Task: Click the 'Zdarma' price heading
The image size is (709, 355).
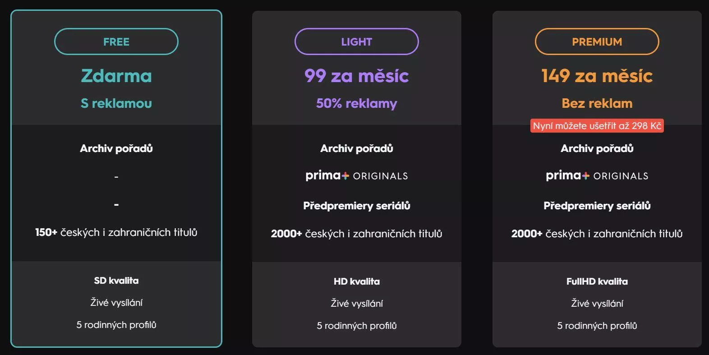Action: pos(116,76)
